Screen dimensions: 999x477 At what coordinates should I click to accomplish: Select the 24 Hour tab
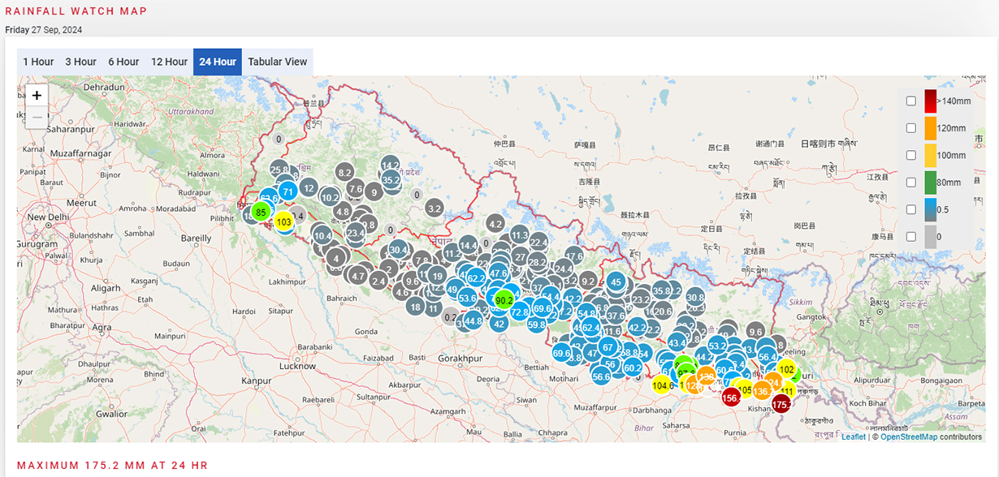[218, 62]
